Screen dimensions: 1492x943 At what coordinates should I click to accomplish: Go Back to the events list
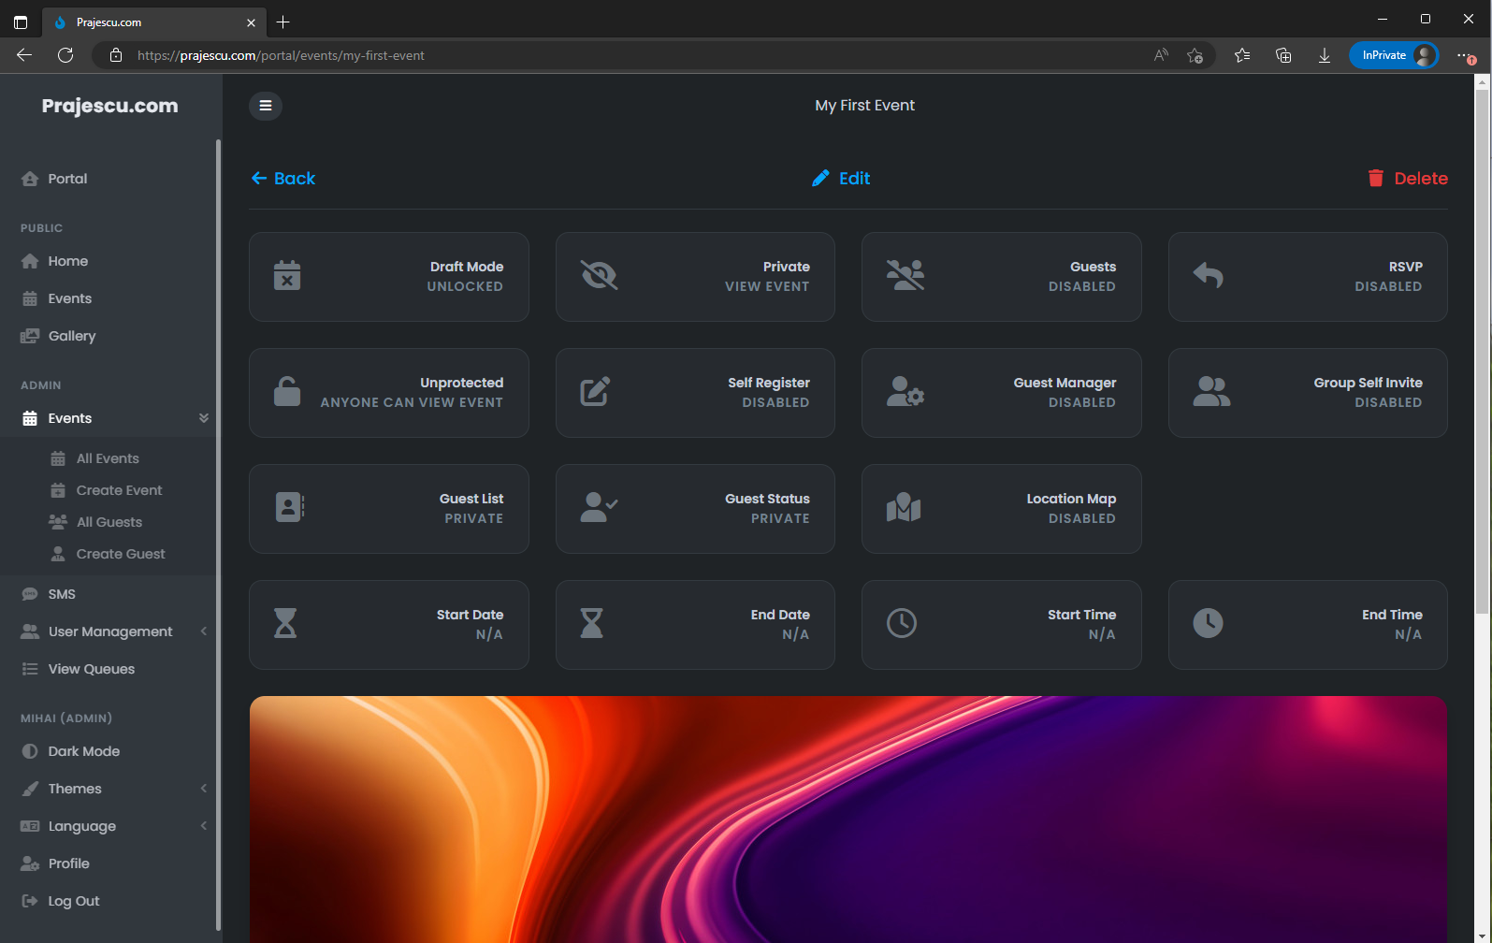(283, 179)
